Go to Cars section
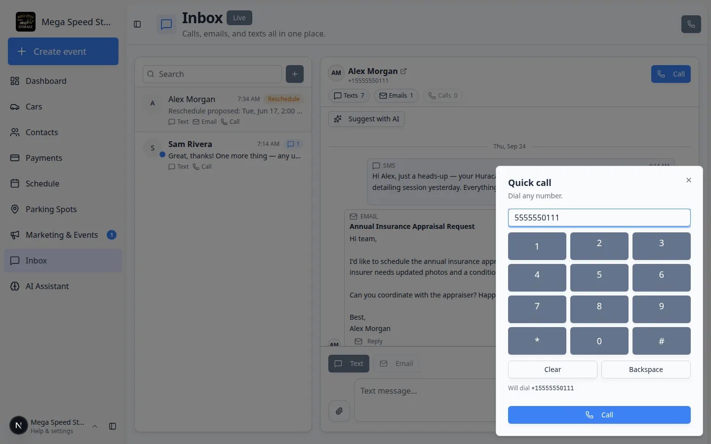The image size is (711, 444). [63, 107]
